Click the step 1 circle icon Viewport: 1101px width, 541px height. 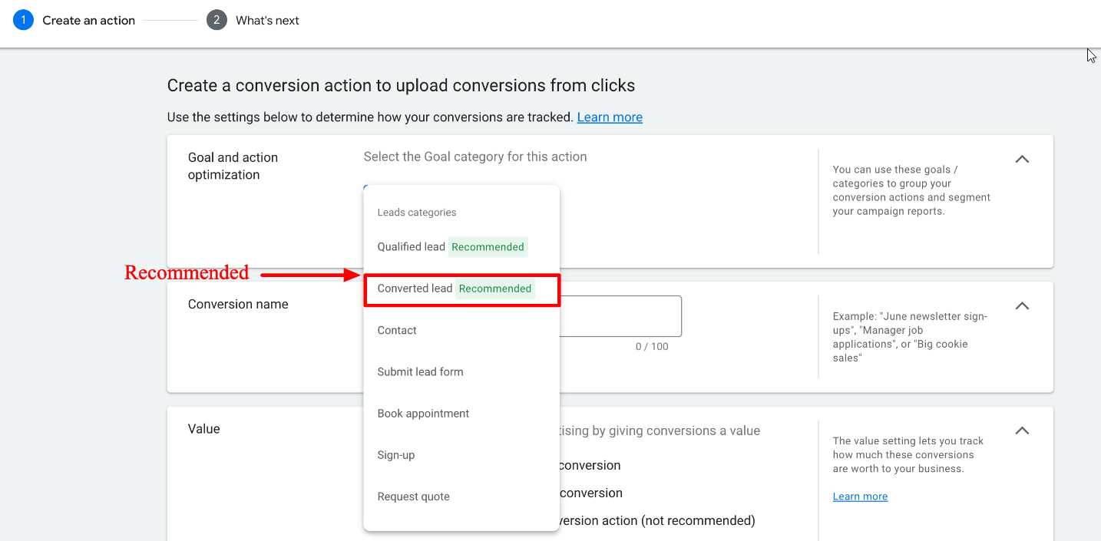pos(23,21)
